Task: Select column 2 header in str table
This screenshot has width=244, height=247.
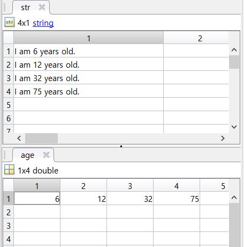Action: point(196,38)
